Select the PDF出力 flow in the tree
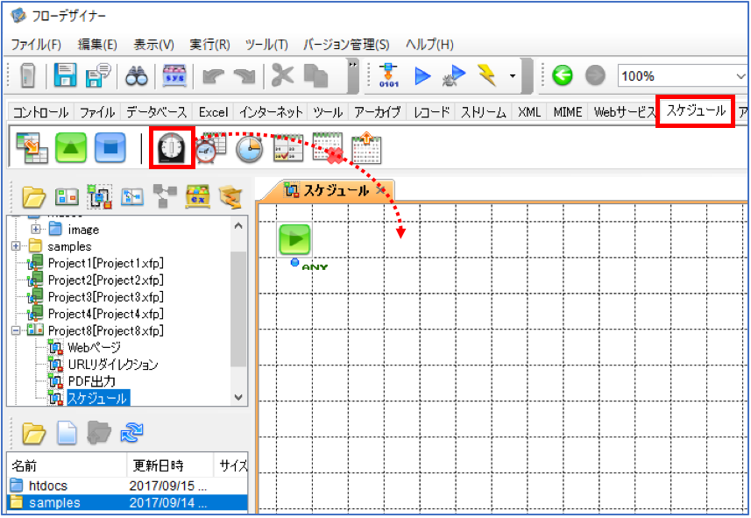The image size is (751, 518). coord(91,381)
